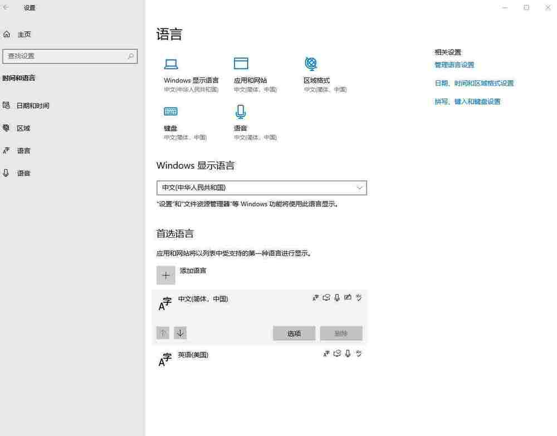The width and height of the screenshot is (557, 436).
Task: Click the 查找设置 search field
Action: pyautogui.click(x=64, y=56)
